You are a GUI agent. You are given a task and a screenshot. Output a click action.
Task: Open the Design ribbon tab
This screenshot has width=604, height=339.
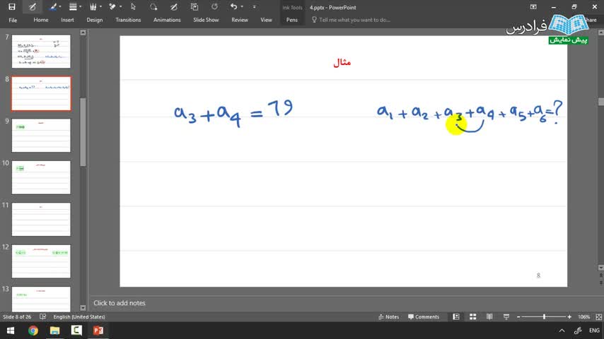click(94, 20)
